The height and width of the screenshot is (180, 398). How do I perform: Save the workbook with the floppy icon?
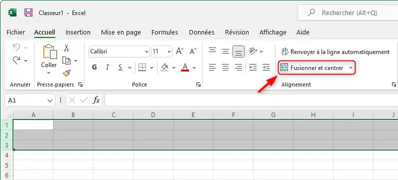(28, 12)
